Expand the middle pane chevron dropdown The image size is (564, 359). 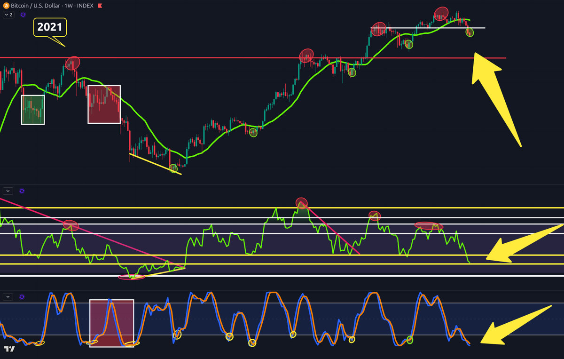[7, 191]
